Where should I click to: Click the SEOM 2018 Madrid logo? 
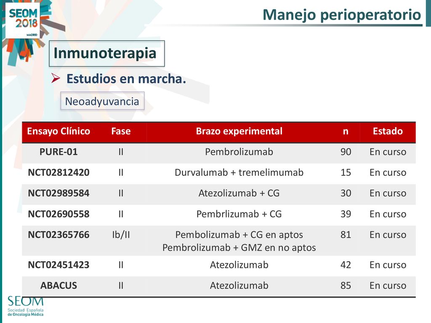pos(23,21)
